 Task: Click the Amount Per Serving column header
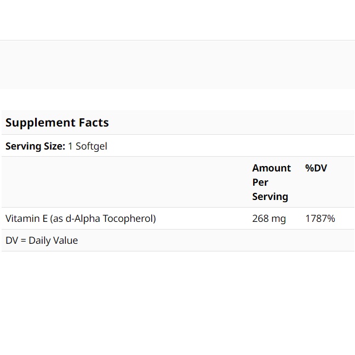[x=272, y=182]
